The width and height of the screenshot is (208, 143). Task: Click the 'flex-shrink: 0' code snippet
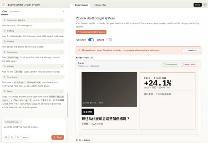point(23,100)
